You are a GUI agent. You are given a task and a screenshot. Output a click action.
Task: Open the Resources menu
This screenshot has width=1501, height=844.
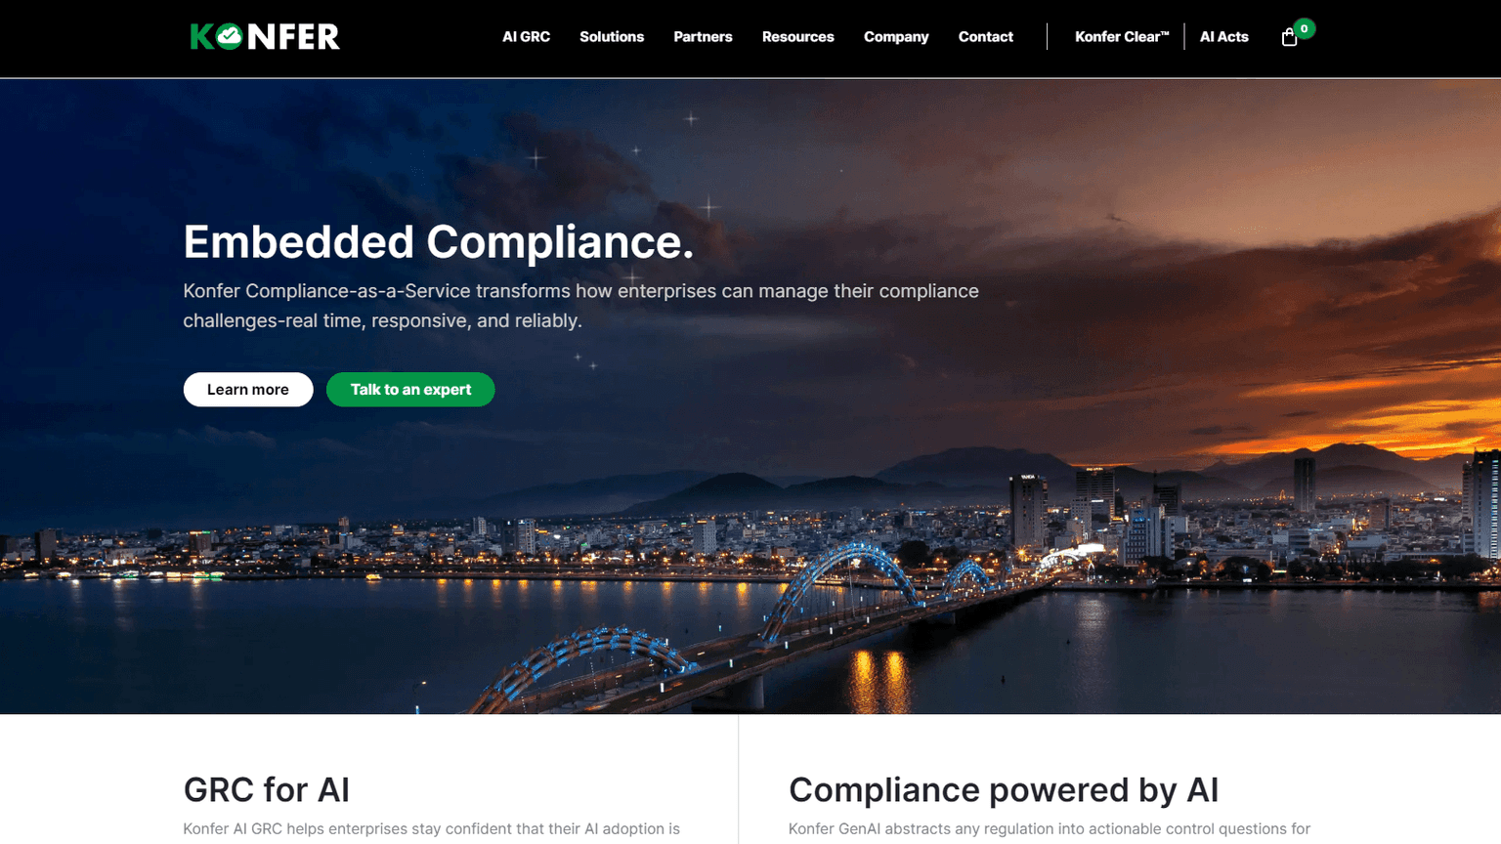(797, 37)
